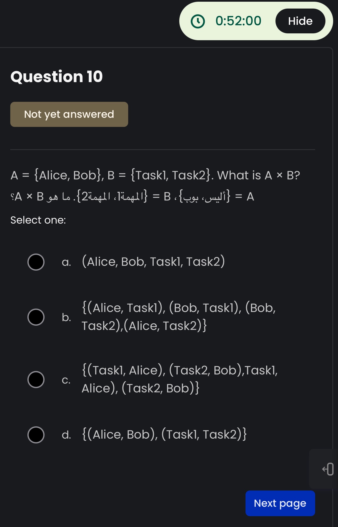Viewport: 338px width, 527px height.
Task: Click the Not yet answered status badge
Action: coord(69,114)
